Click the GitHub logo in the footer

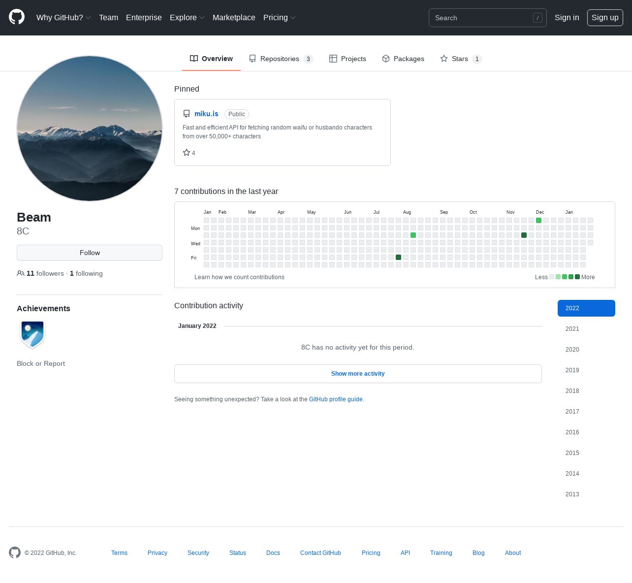15,552
